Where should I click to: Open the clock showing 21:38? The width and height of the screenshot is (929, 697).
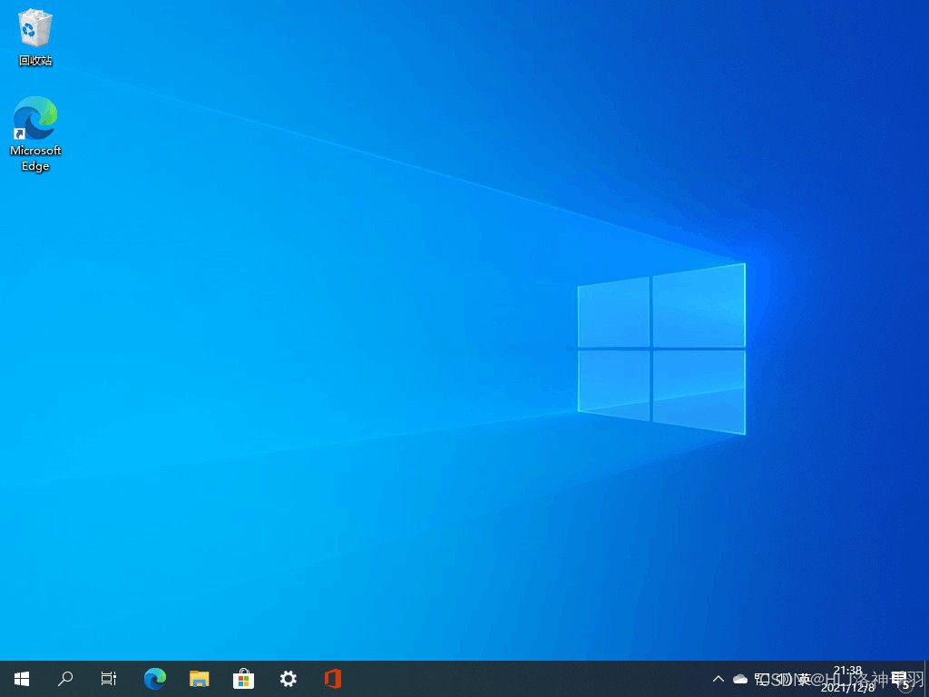pyautogui.click(x=848, y=679)
